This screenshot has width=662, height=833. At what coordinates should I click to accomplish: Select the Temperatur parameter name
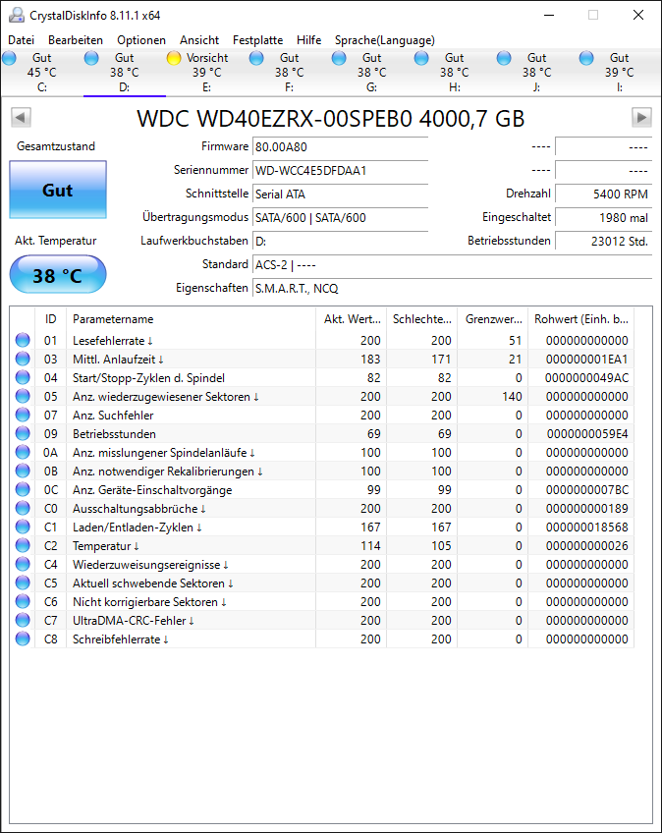(106, 545)
